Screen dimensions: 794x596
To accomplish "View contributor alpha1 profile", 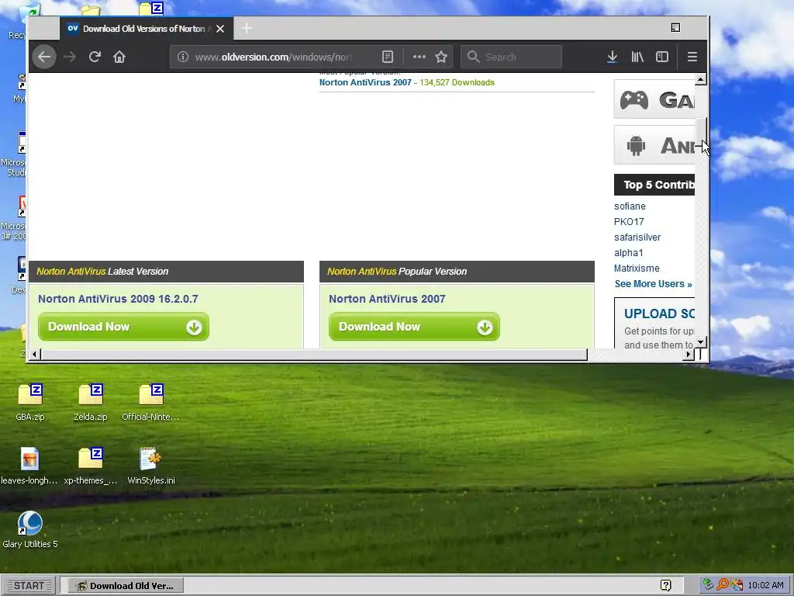I will click(x=628, y=253).
